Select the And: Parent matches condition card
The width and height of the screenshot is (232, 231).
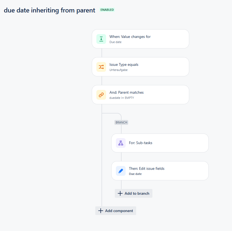[x=140, y=95]
